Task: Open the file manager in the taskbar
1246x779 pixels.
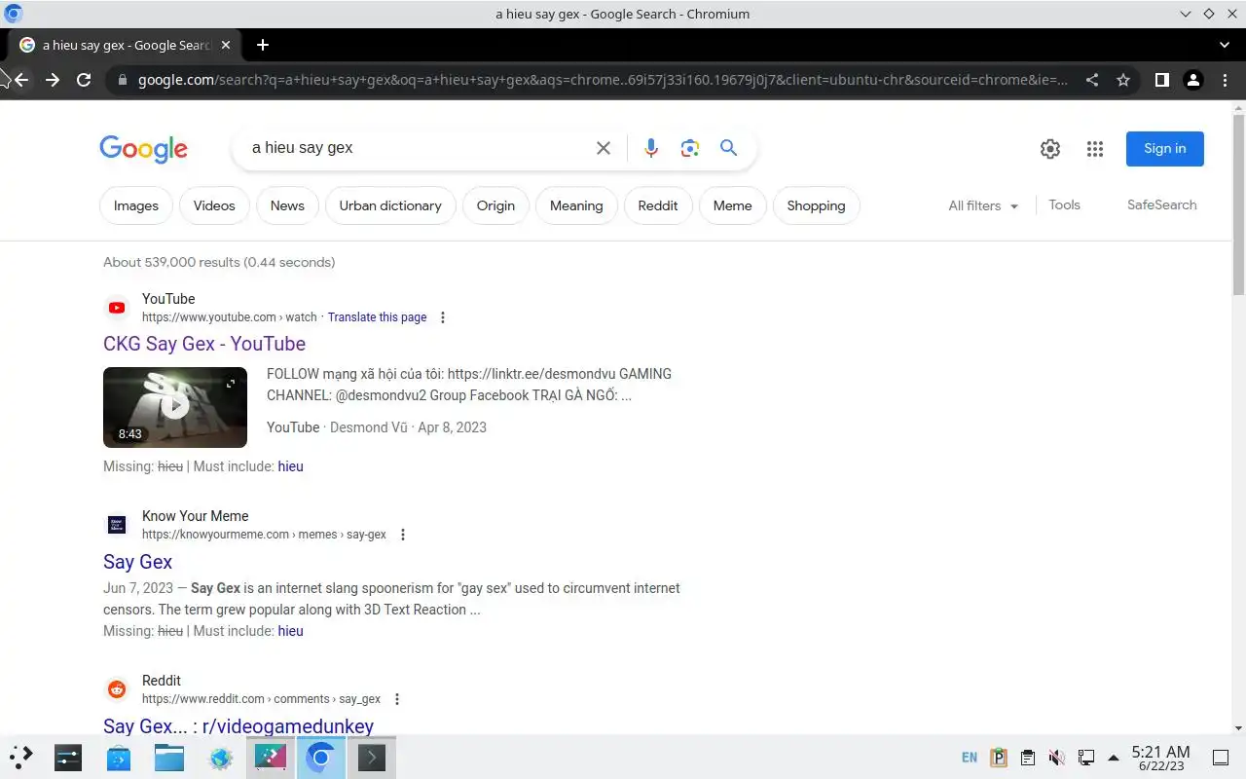Action: pyautogui.click(x=169, y=758)
